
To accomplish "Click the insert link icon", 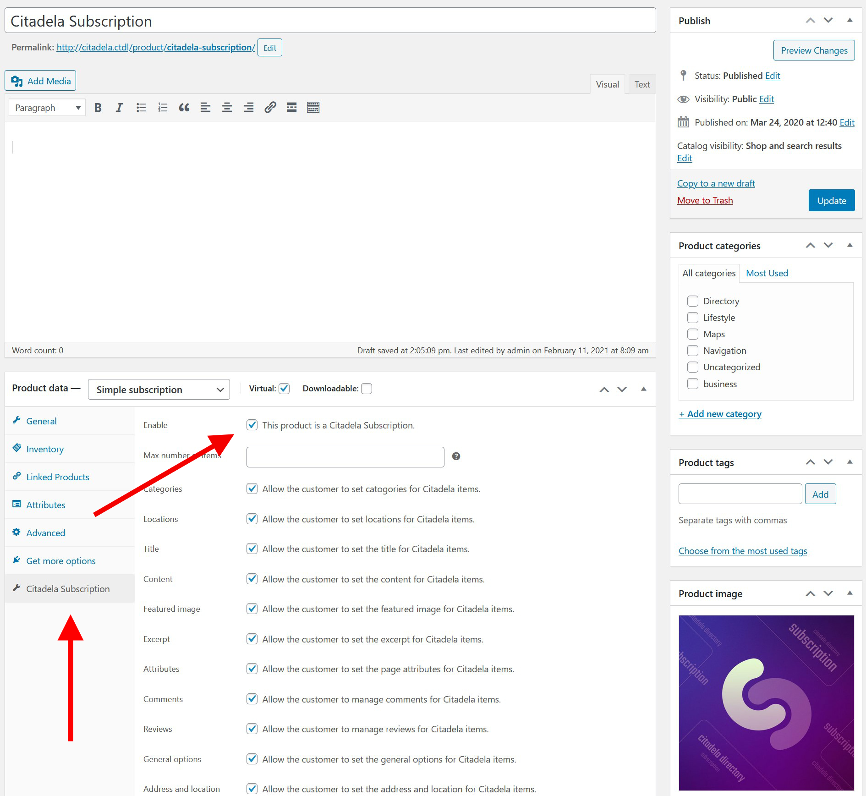I will tap(270, 108).
